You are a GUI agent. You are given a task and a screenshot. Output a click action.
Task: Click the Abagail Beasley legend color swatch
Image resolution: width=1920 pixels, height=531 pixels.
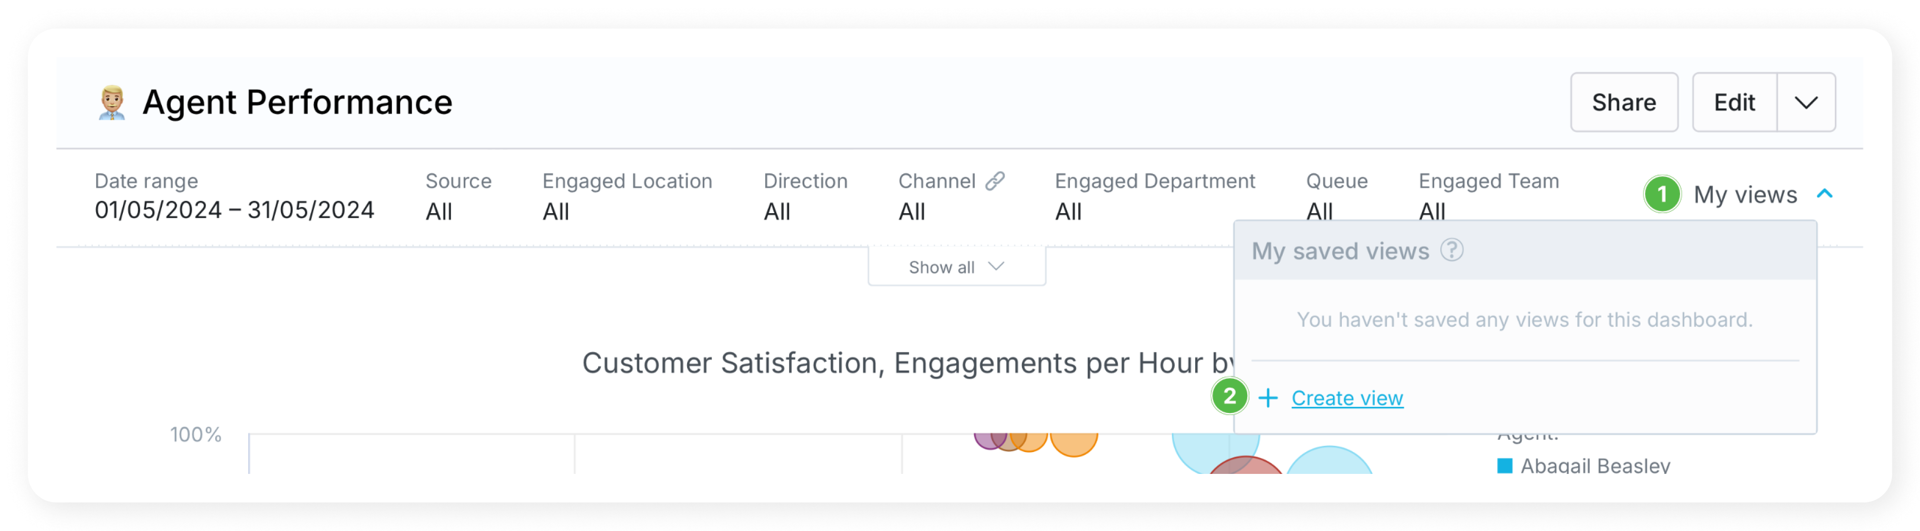[1505, 466]
